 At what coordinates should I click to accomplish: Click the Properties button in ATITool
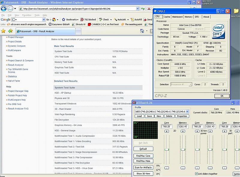[182, 116]
